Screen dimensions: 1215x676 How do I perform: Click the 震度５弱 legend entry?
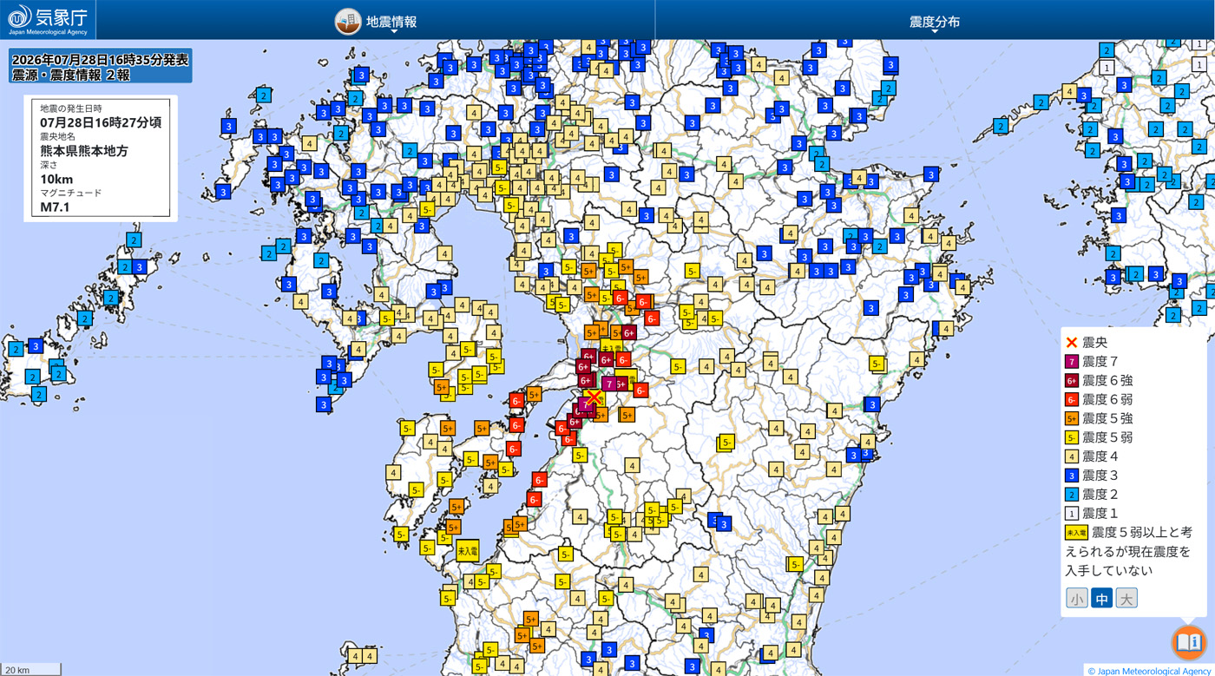tap(1099, 437)
